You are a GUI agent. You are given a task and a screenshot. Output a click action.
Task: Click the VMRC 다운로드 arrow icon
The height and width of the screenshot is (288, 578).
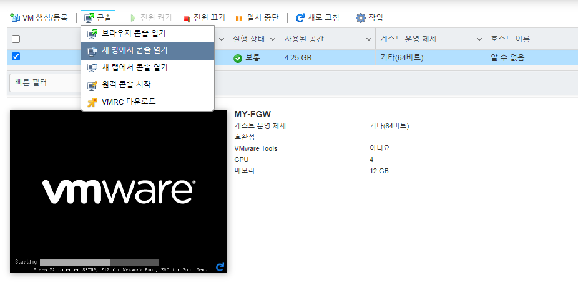[x=92, y=102]
